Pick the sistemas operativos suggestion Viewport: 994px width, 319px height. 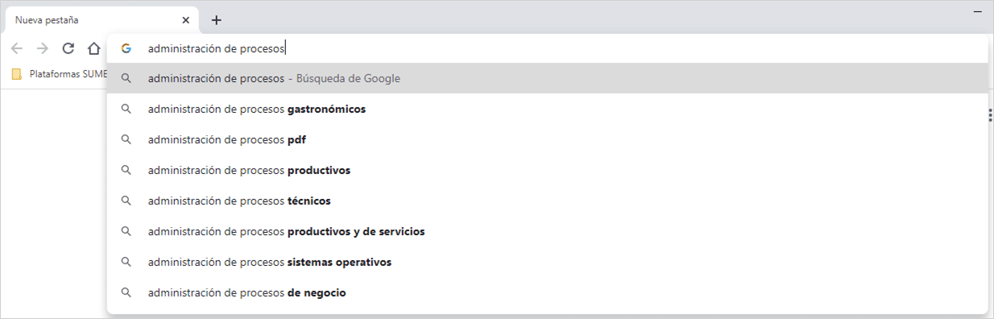point(548,262)
